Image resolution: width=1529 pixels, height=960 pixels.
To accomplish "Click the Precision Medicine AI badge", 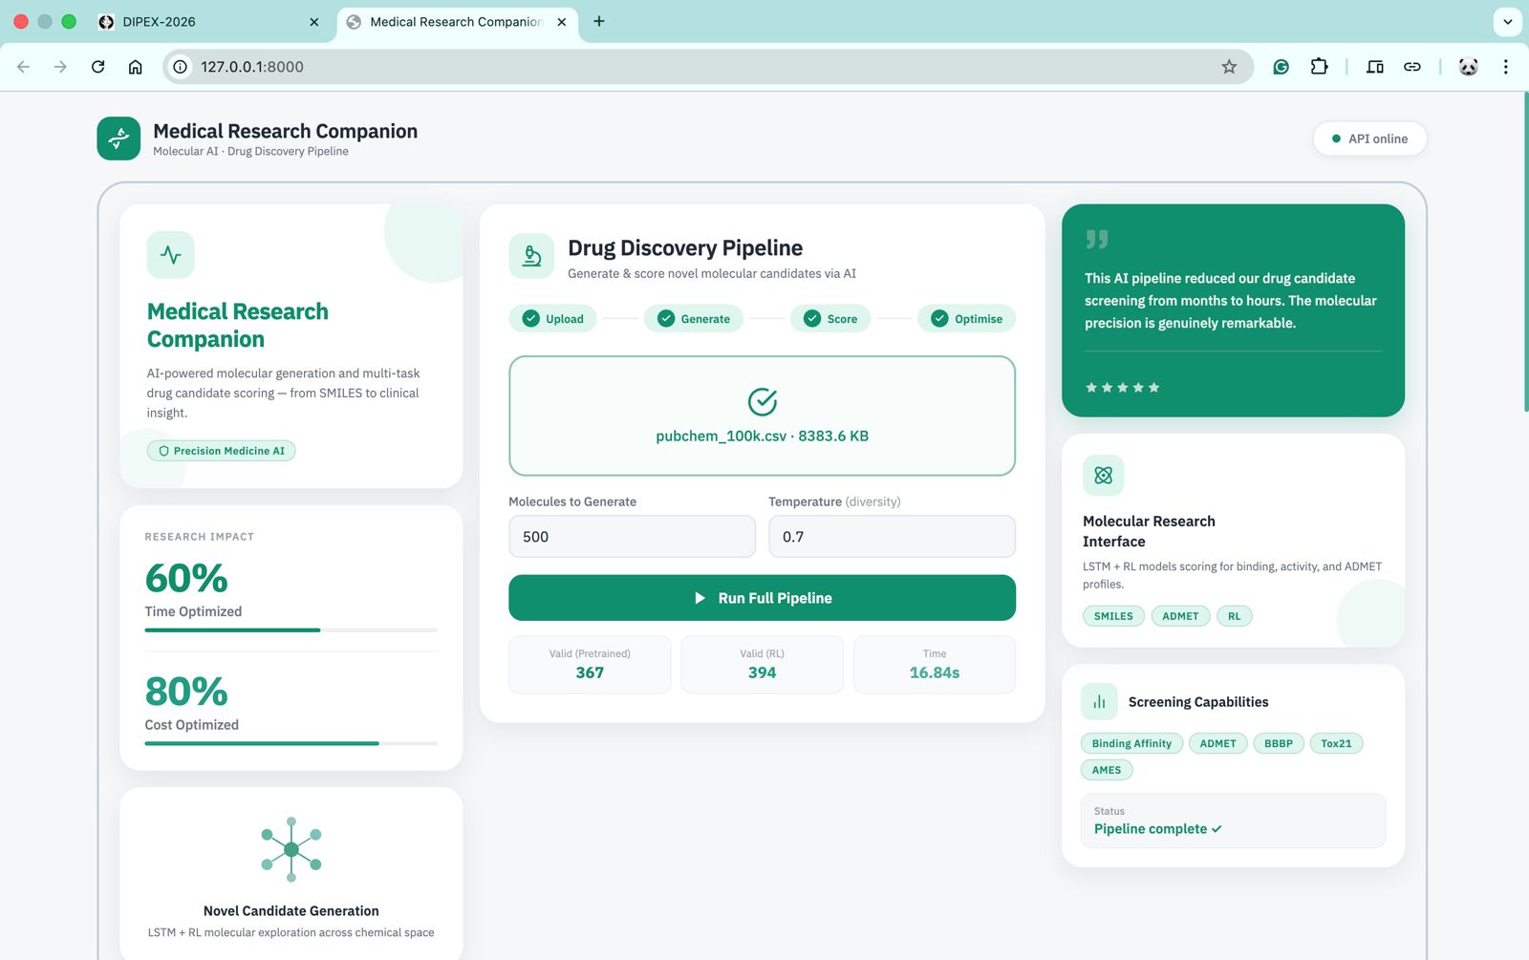I will pyautogui.click(x=222, y=451).
